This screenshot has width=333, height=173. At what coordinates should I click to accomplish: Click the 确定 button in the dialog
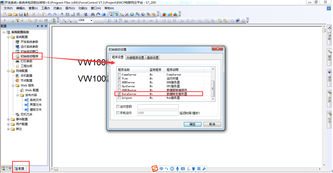click(x=192, y=124)
